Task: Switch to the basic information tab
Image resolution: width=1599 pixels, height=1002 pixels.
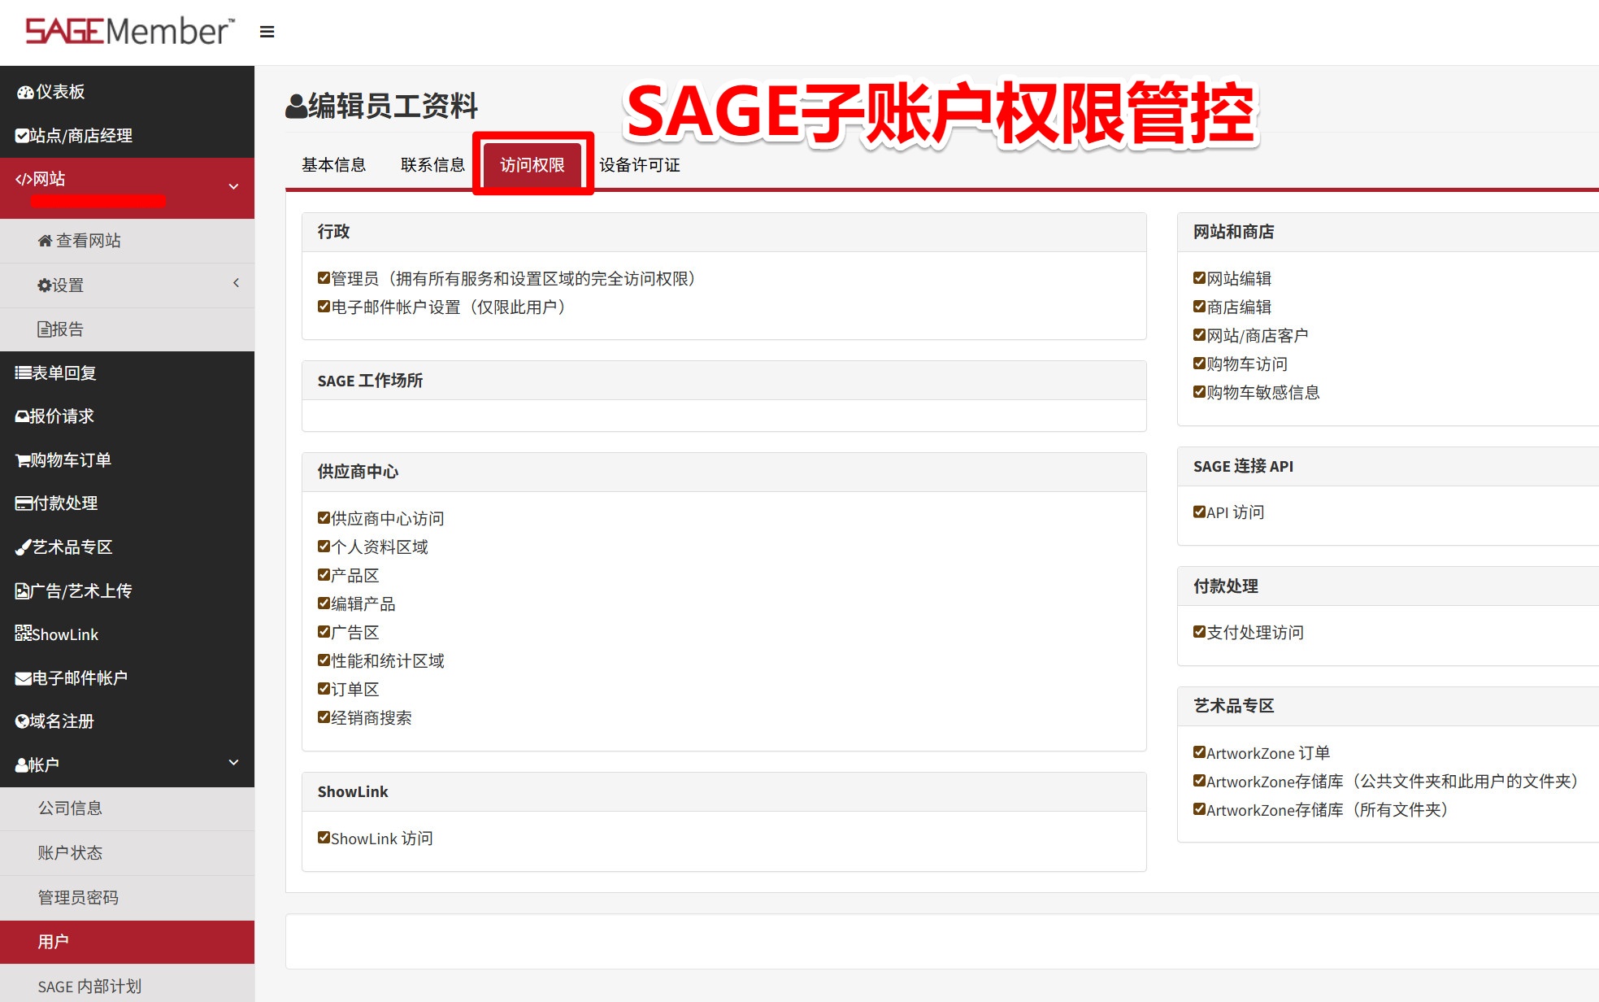Action: (x=333, y=165)
